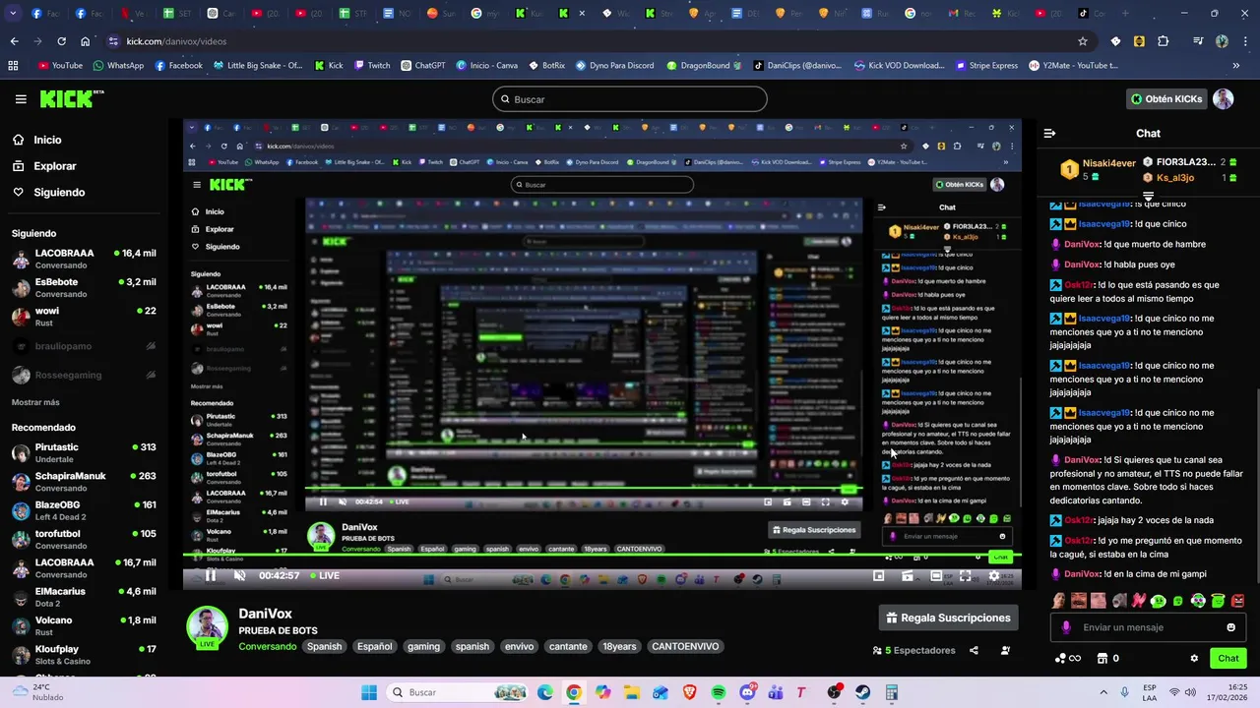Click the DaniVox channel avatar
The image size is (1260, 708).
tap(208, 626)
